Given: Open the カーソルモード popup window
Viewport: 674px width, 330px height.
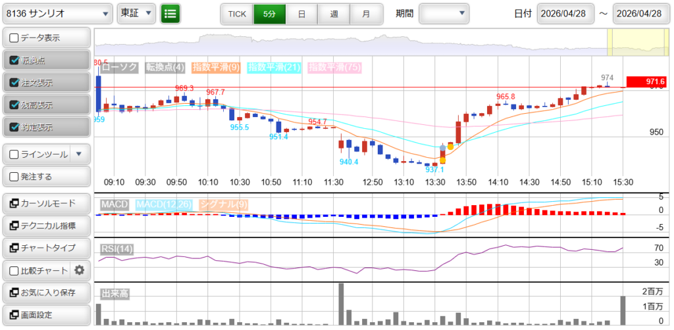Looking at the screenshot, I should click(46, 204).
